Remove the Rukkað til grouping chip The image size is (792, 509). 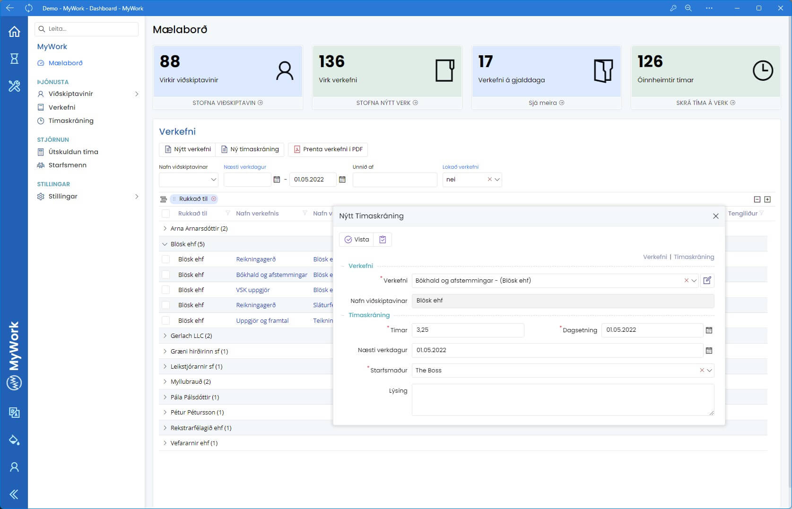(214, 199)
